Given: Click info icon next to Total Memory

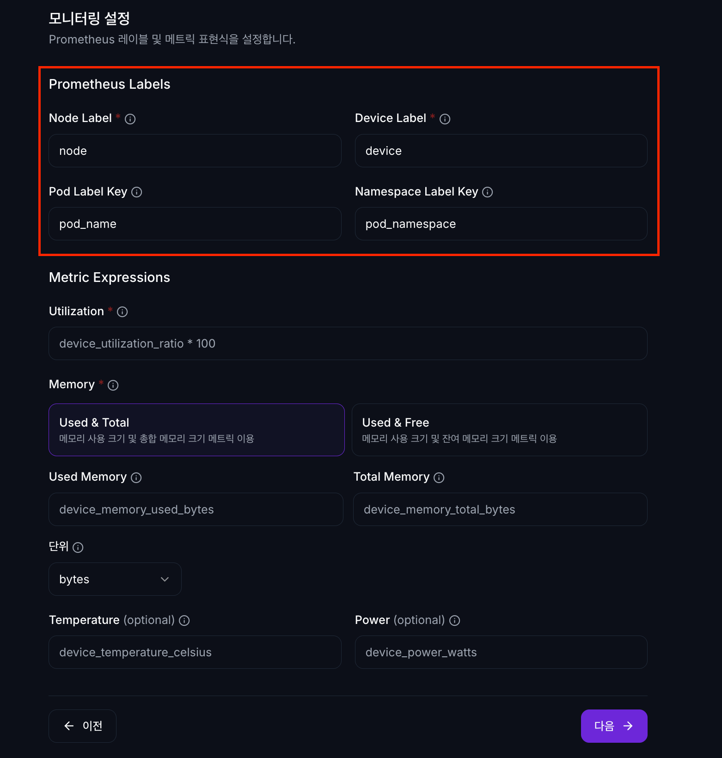Looking at the screenshot, I should [439, 477].
